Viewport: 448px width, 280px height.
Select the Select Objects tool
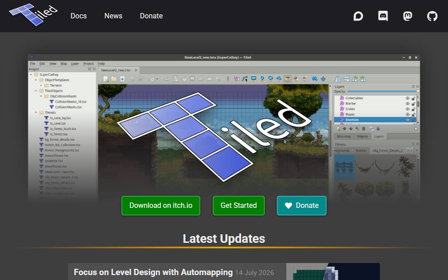[x=236, y=79]
